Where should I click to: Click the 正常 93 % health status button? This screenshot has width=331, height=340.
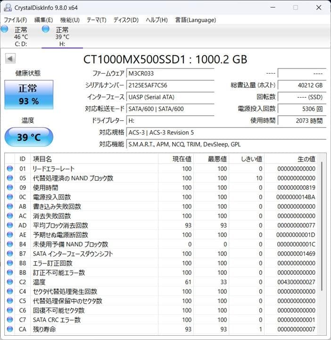point(29,94)
